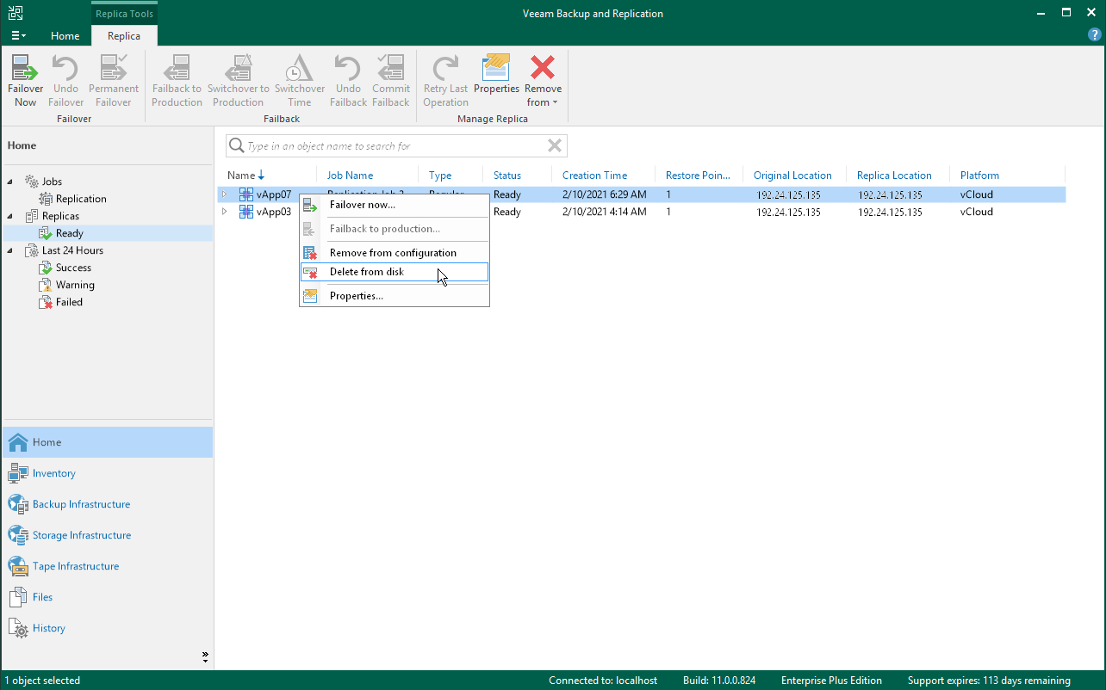Viewport: 1106px width, 690px height.
Task: Choose Properties in the context menu
Action: [395, 296]
